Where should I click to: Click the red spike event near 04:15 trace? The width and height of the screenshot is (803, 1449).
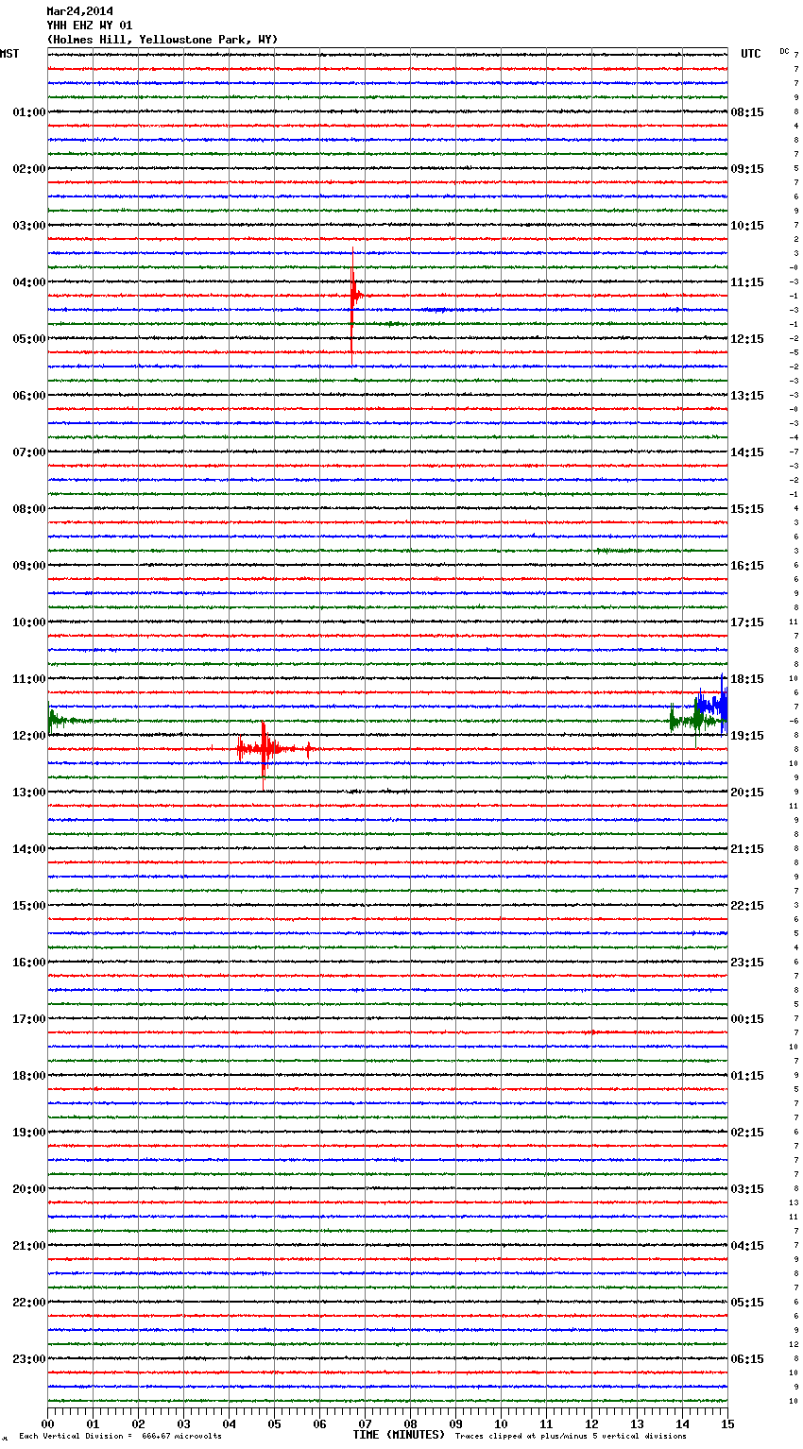tap(353, 305)
